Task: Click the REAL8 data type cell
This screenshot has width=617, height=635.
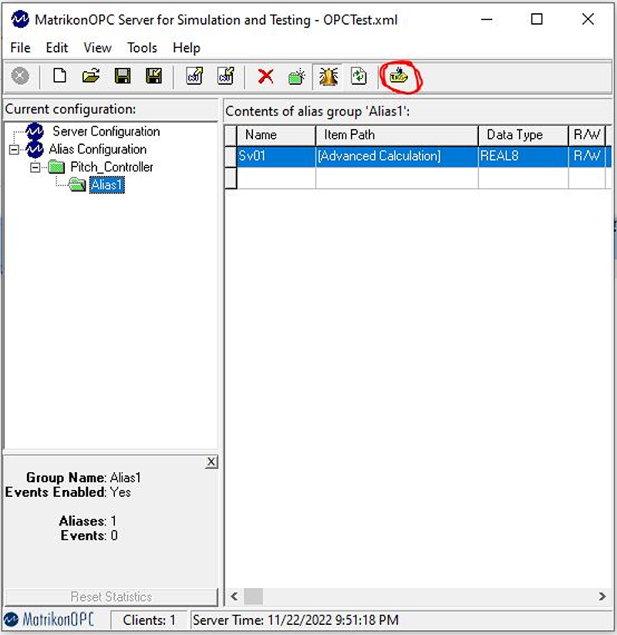Action: [523, 157]
